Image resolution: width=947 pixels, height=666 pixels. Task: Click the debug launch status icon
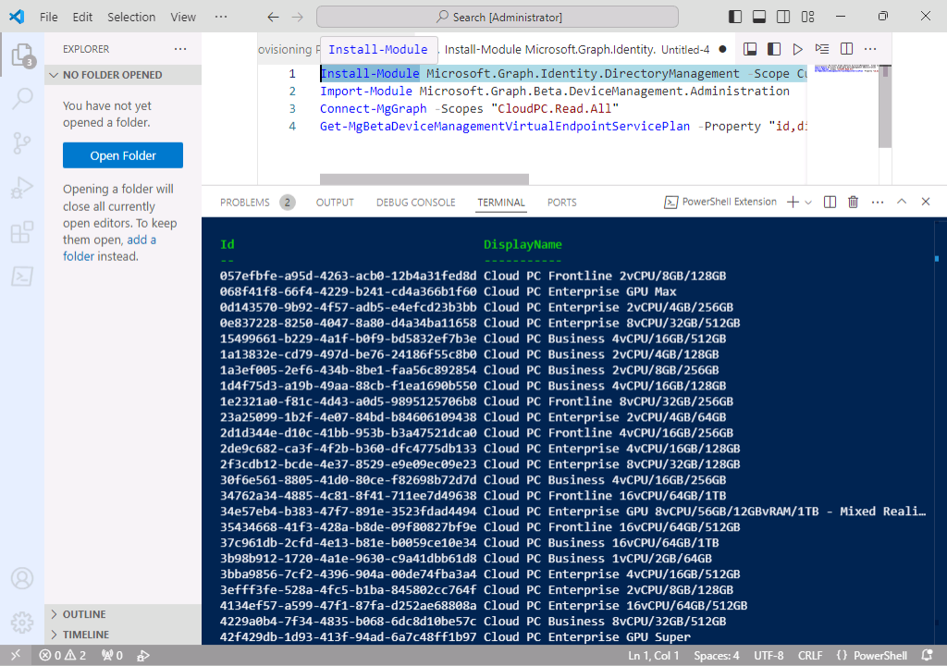click(143, 655)
